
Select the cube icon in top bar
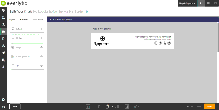tap(201, 3)
